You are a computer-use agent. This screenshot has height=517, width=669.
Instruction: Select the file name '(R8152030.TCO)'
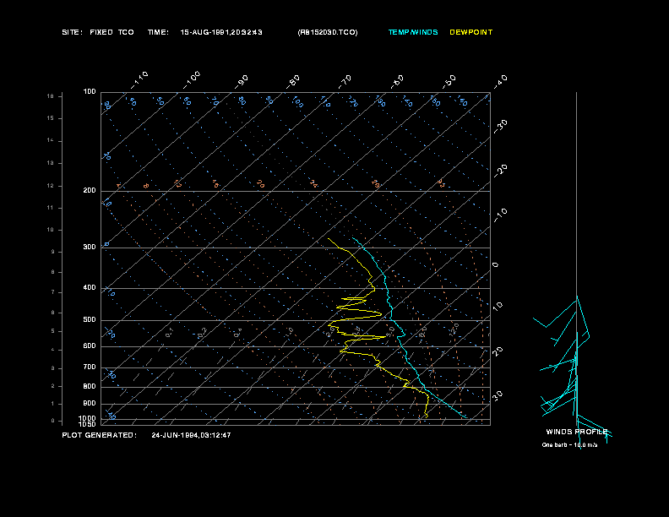coord(328,32)
